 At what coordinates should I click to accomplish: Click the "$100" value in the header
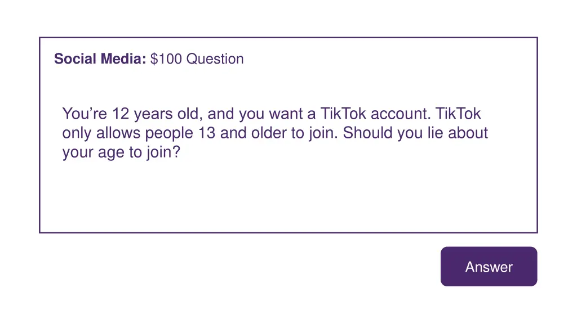tap(166, 59)
